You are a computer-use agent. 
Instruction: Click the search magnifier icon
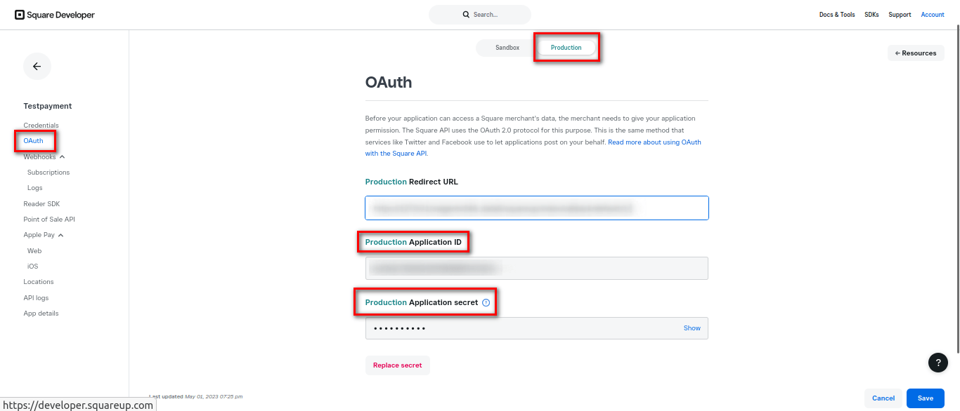click(465, 14)
